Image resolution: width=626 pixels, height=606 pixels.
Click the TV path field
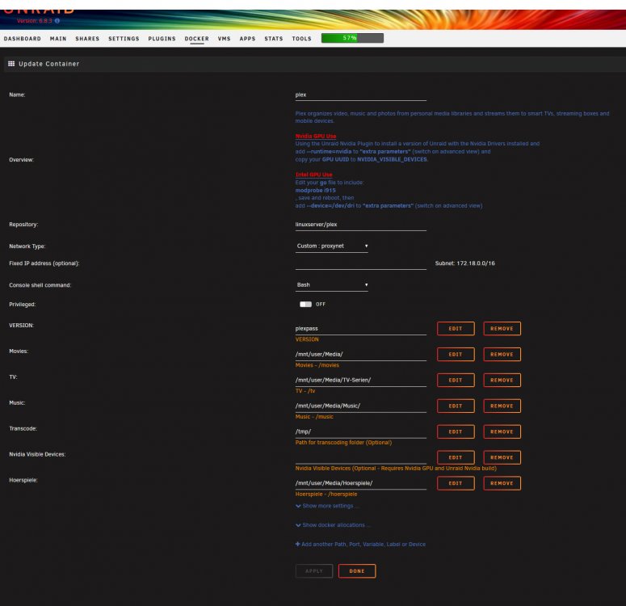pos(361,381)
